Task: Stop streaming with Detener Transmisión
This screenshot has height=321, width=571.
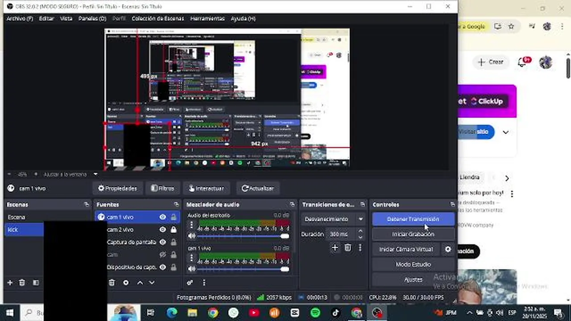Action: 413,219
